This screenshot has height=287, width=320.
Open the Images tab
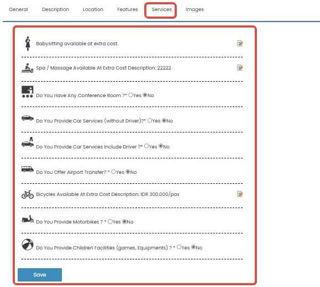click(x=195, y=9)
